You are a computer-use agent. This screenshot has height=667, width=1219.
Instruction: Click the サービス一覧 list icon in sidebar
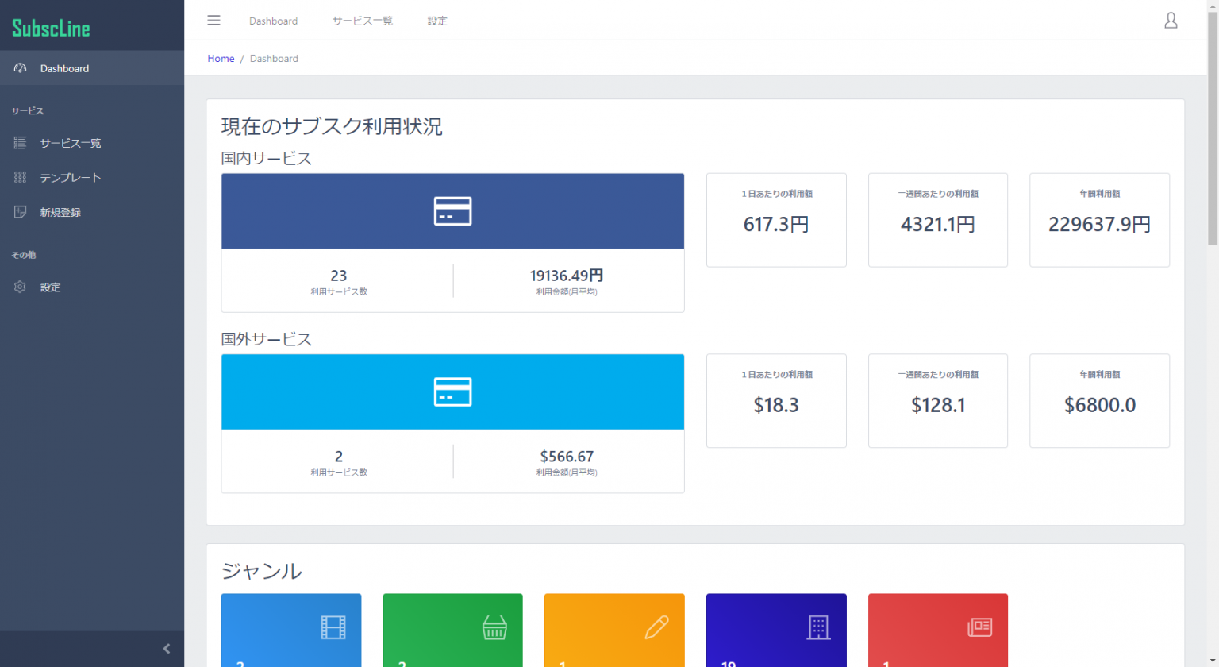pos(21,143)
